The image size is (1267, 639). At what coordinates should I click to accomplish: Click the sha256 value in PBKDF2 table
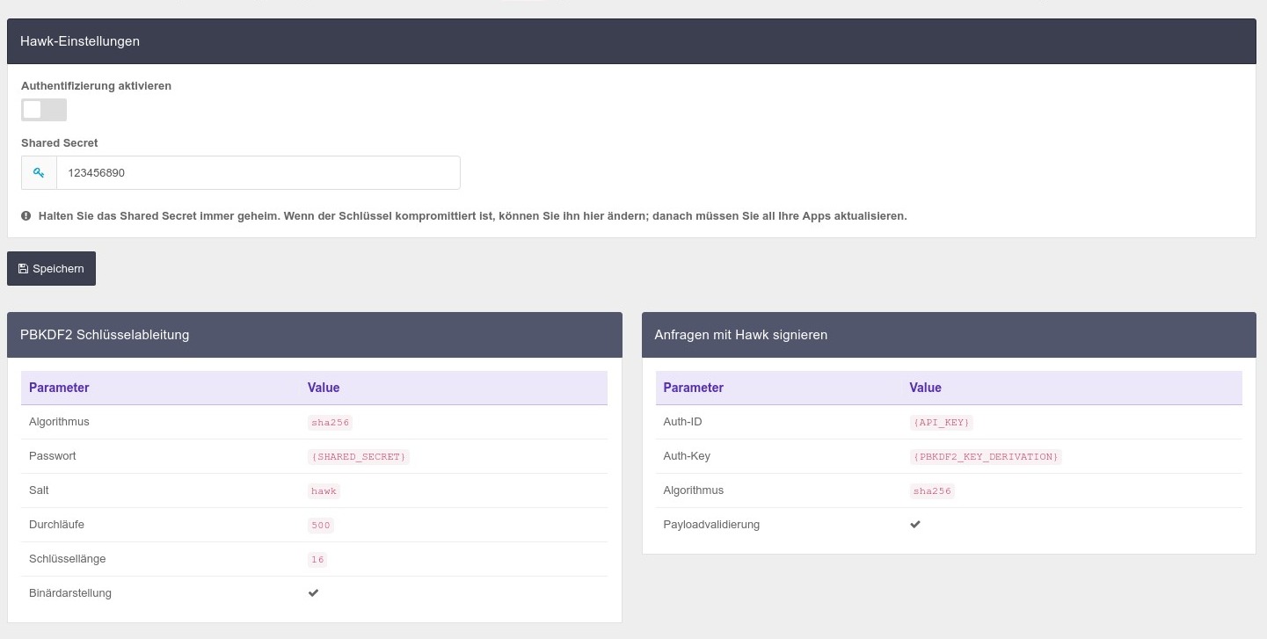point(330,423)
